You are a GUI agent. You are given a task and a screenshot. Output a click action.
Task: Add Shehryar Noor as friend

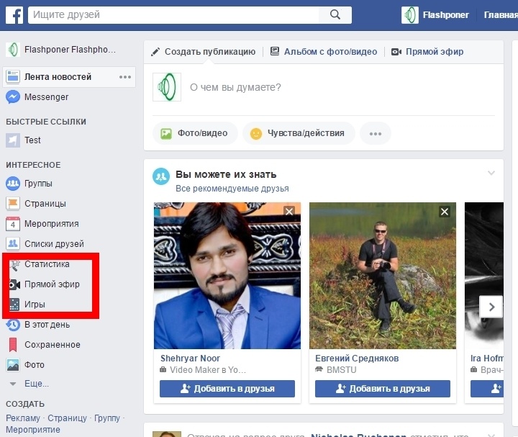click(227, 389)
